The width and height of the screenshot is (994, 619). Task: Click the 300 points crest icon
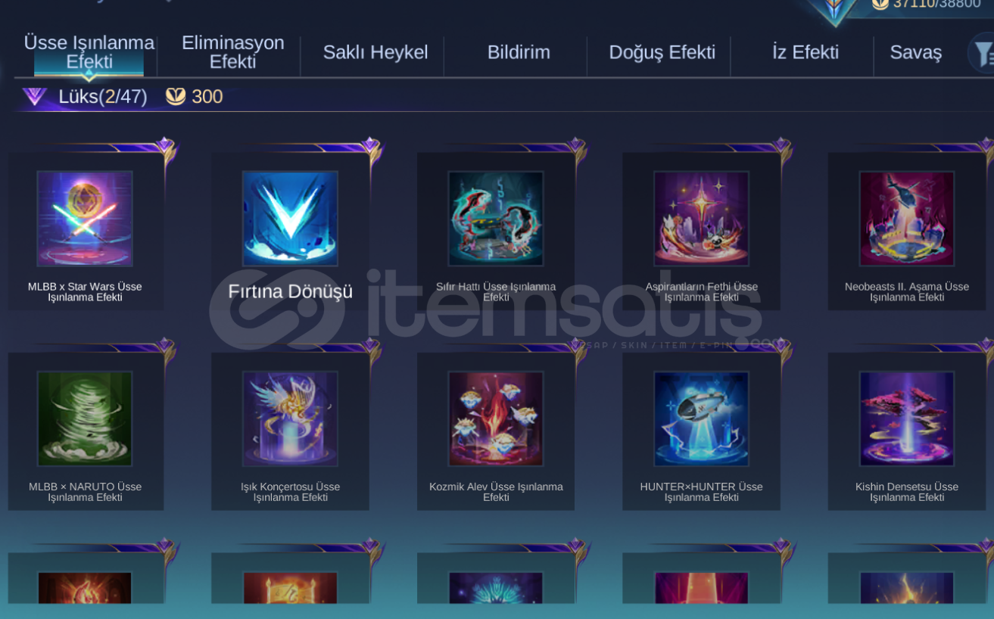(176, 96)
